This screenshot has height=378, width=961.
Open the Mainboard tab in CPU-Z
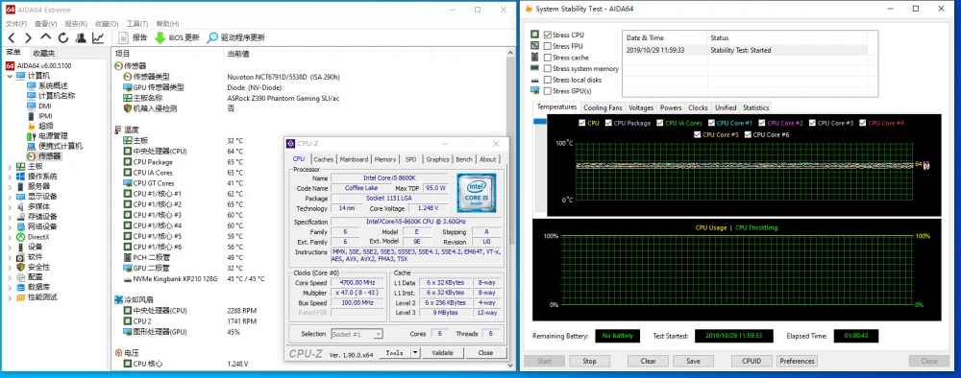click(x=355, y=159)
